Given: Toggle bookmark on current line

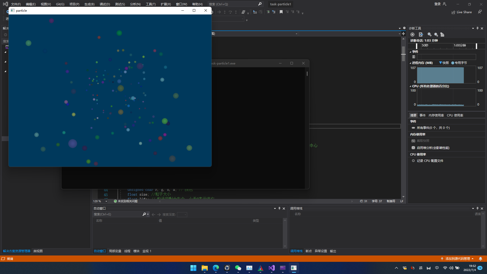Looking at the screenshot, I should [x=281, y=12].
